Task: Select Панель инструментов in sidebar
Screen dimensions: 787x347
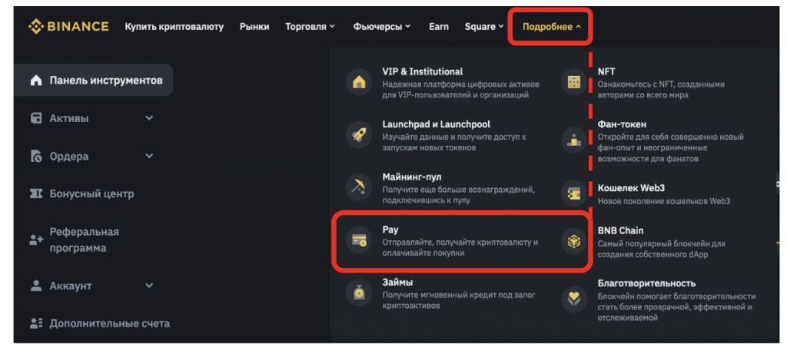Action: (96, 80)
